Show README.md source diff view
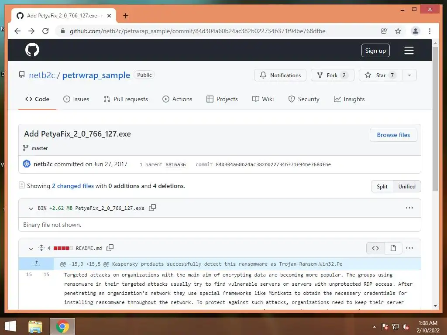The height and width of the screenshot is (335, 447). [x=375, y=248]
